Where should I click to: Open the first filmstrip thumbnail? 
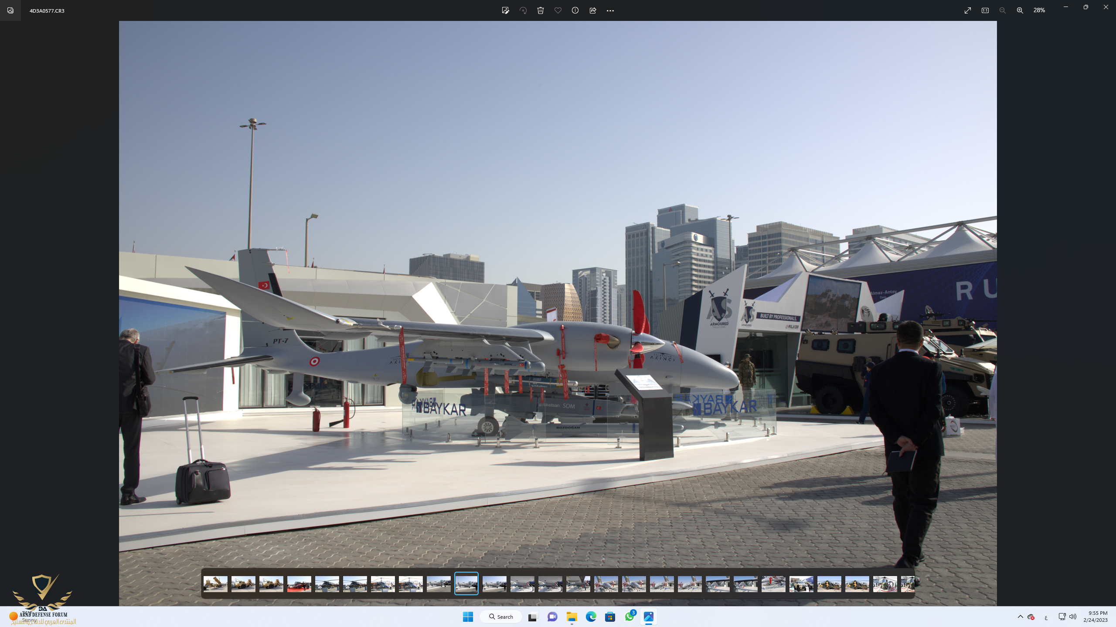(215, 584)
